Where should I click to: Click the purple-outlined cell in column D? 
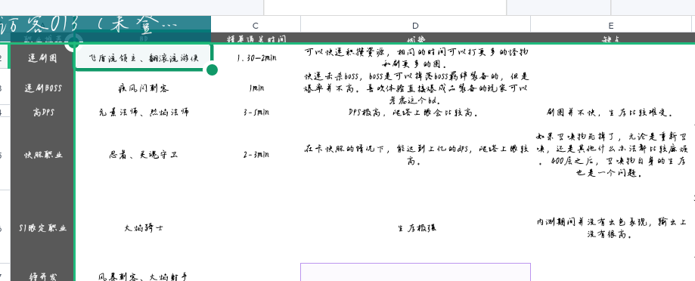click(415, 272)
